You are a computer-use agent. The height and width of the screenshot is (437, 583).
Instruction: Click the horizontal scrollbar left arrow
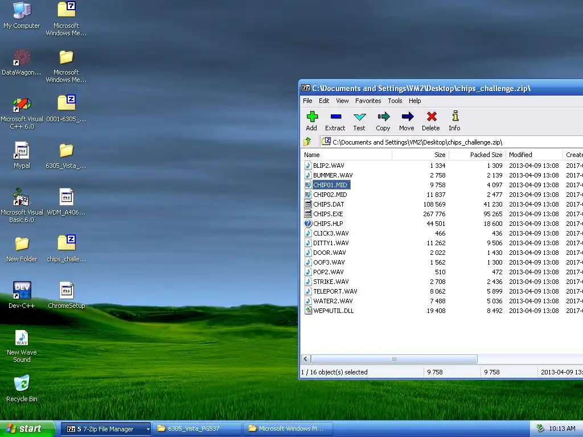(x=306, y=359)
